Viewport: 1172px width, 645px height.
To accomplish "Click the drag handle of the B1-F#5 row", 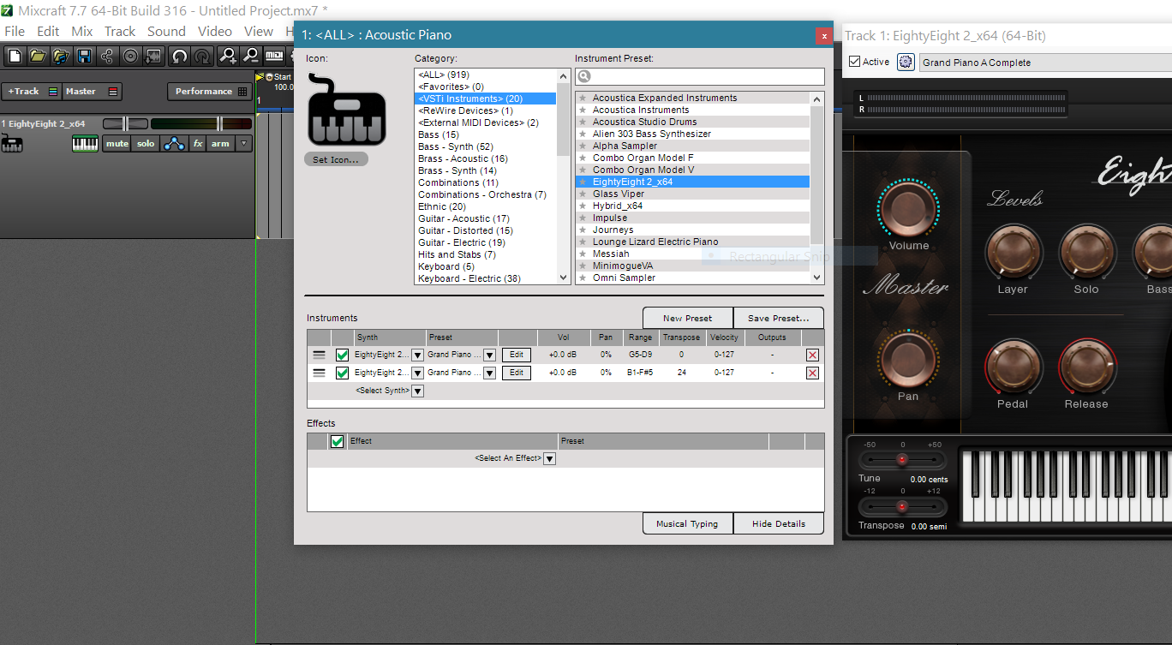I will click(x=319, y=373).
